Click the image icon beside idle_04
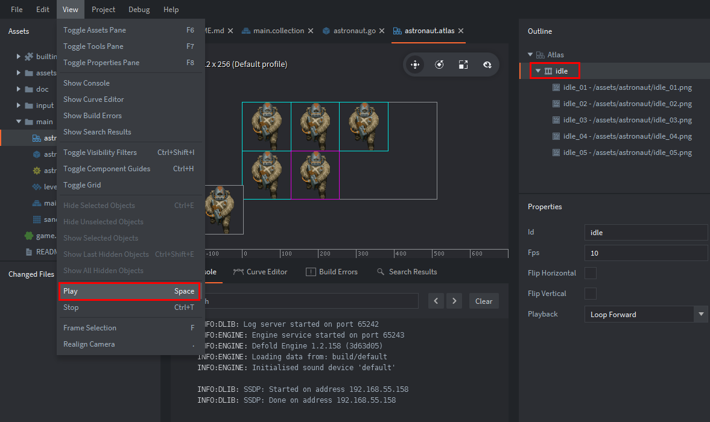710x422 pixels. [556, 136]
